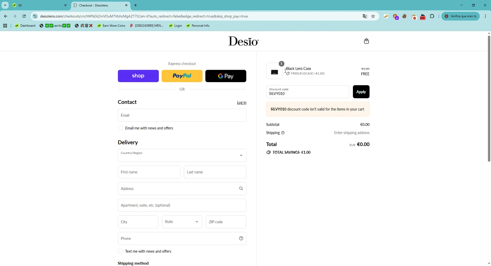Image resolution: width=491 pixels, height=266 pixels.
Task: Open the Earn More Coins bookmark
Action: [x=111, y=26]
